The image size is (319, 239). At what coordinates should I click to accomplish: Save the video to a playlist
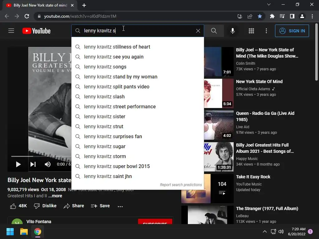tap(100, 206)
